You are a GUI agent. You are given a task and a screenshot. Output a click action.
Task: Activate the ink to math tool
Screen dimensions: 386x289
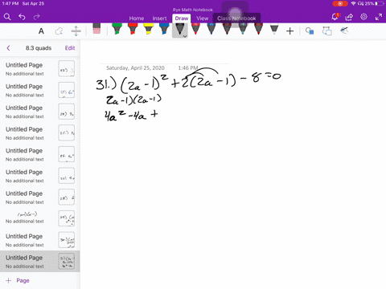click(344, 31)
